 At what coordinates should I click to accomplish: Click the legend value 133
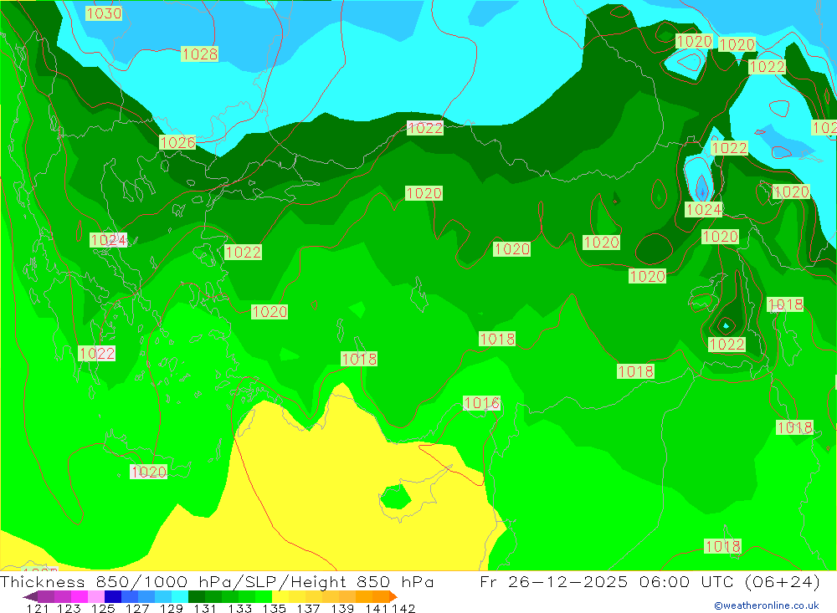pyautogui.click(x=239, y=608)
